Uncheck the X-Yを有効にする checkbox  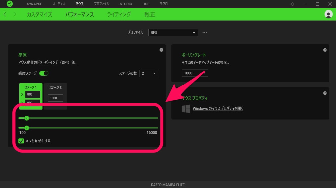coord(21,141)
